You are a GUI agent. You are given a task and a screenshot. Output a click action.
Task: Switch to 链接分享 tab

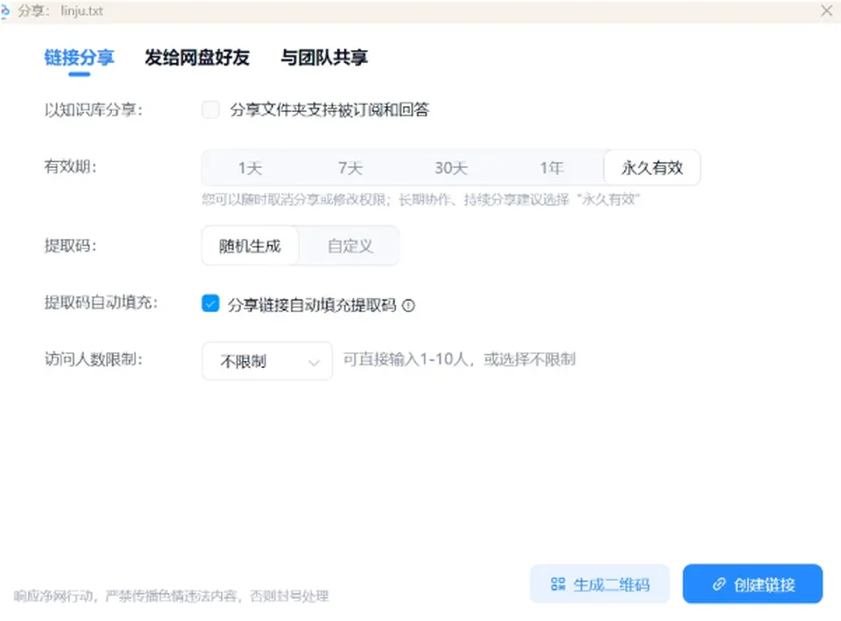(79, 58)
